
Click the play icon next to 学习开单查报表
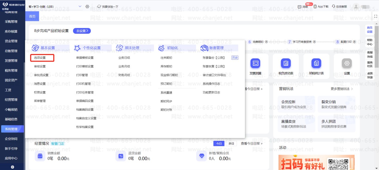click(x=314, y=42)
